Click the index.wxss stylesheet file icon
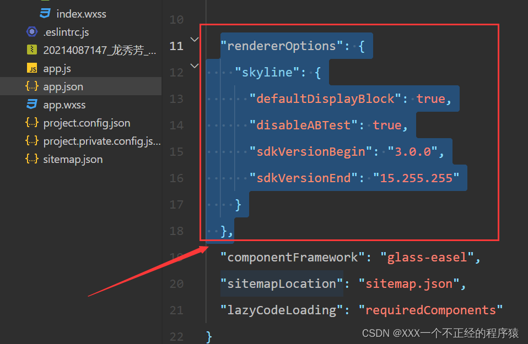 (x=44, y=13)
